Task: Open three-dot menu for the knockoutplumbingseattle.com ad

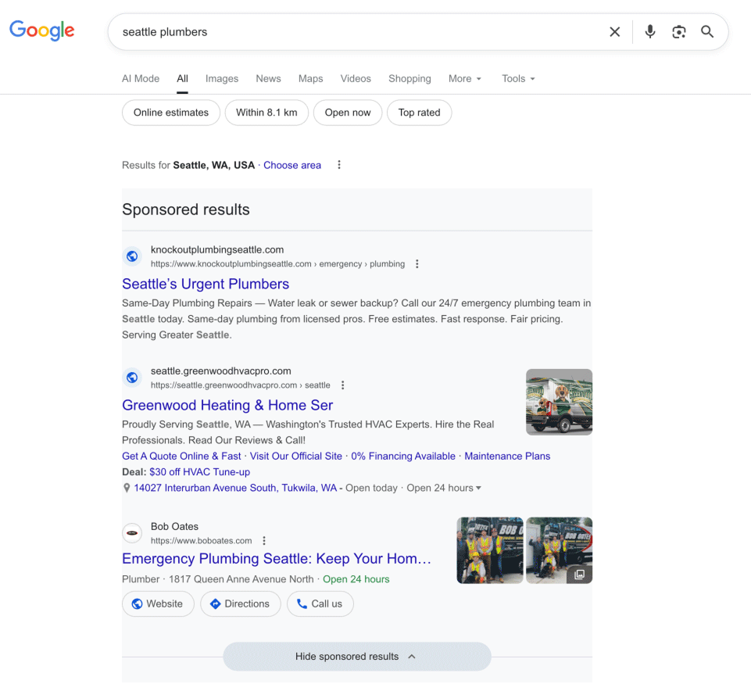Action: pyautogui.click(x=417, y=264)
